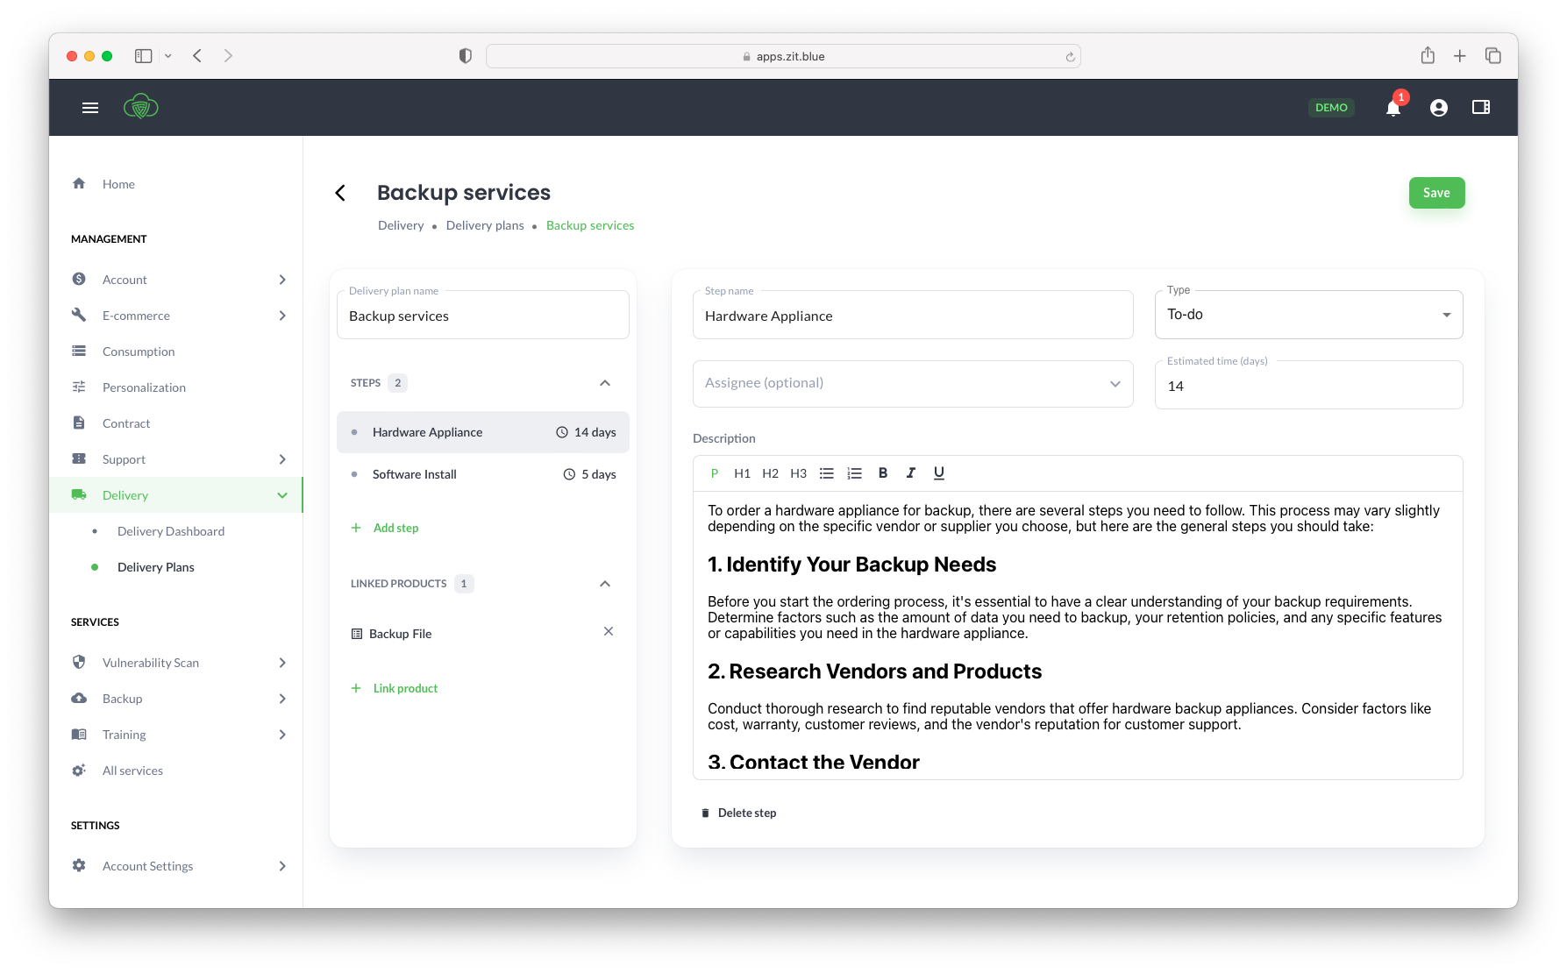
Task: Expand the Training menu
Action: pos(282,735)
